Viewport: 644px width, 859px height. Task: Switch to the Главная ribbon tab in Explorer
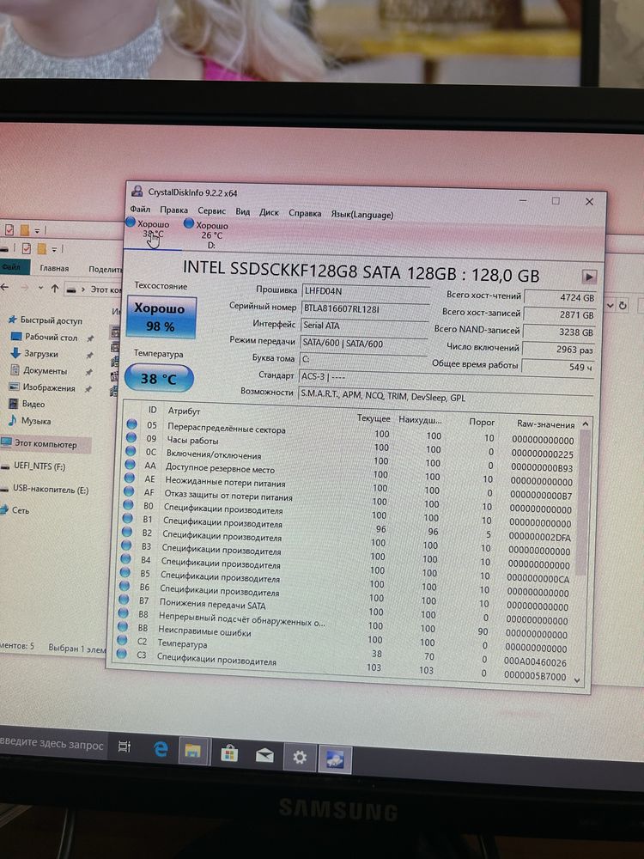[x=54, y=268]
